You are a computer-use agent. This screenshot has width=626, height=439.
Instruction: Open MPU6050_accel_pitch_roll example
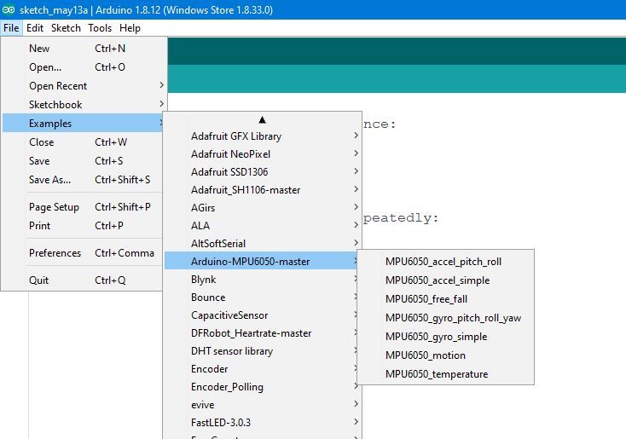(x=445, y=262)
